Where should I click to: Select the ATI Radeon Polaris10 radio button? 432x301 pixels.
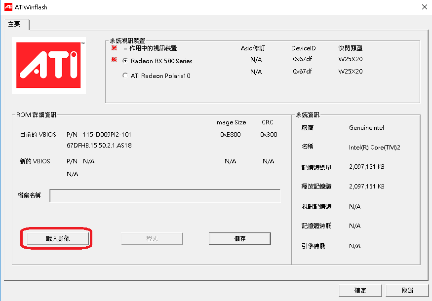click(125, 75)
